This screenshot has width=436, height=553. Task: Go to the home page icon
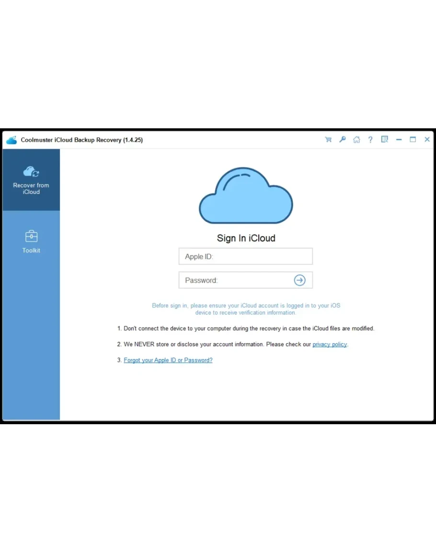356,140
